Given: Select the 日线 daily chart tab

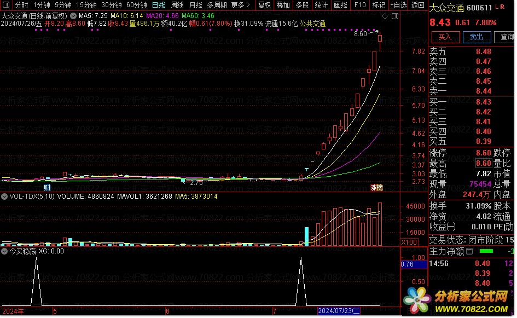Looking at the screenshot, I should pos(159,5).
